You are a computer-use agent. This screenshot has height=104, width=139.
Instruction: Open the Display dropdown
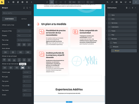(24, 36)
